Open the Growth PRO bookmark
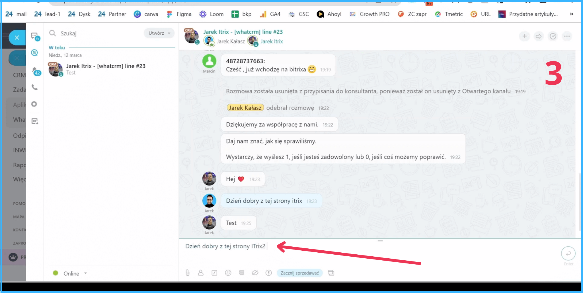 369,14
